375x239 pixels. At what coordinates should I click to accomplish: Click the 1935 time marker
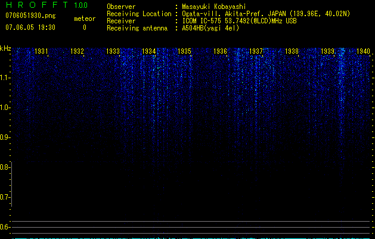pyautogui.click(x=184, y=51)
